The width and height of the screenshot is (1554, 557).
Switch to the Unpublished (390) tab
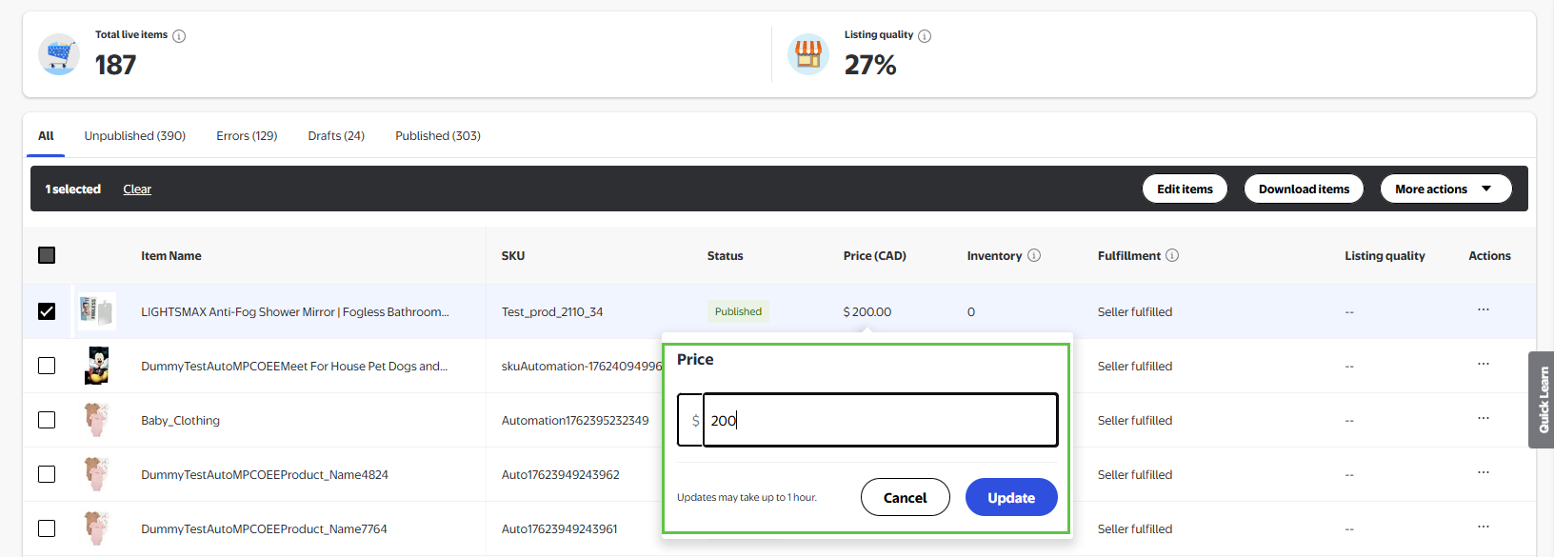134,136
